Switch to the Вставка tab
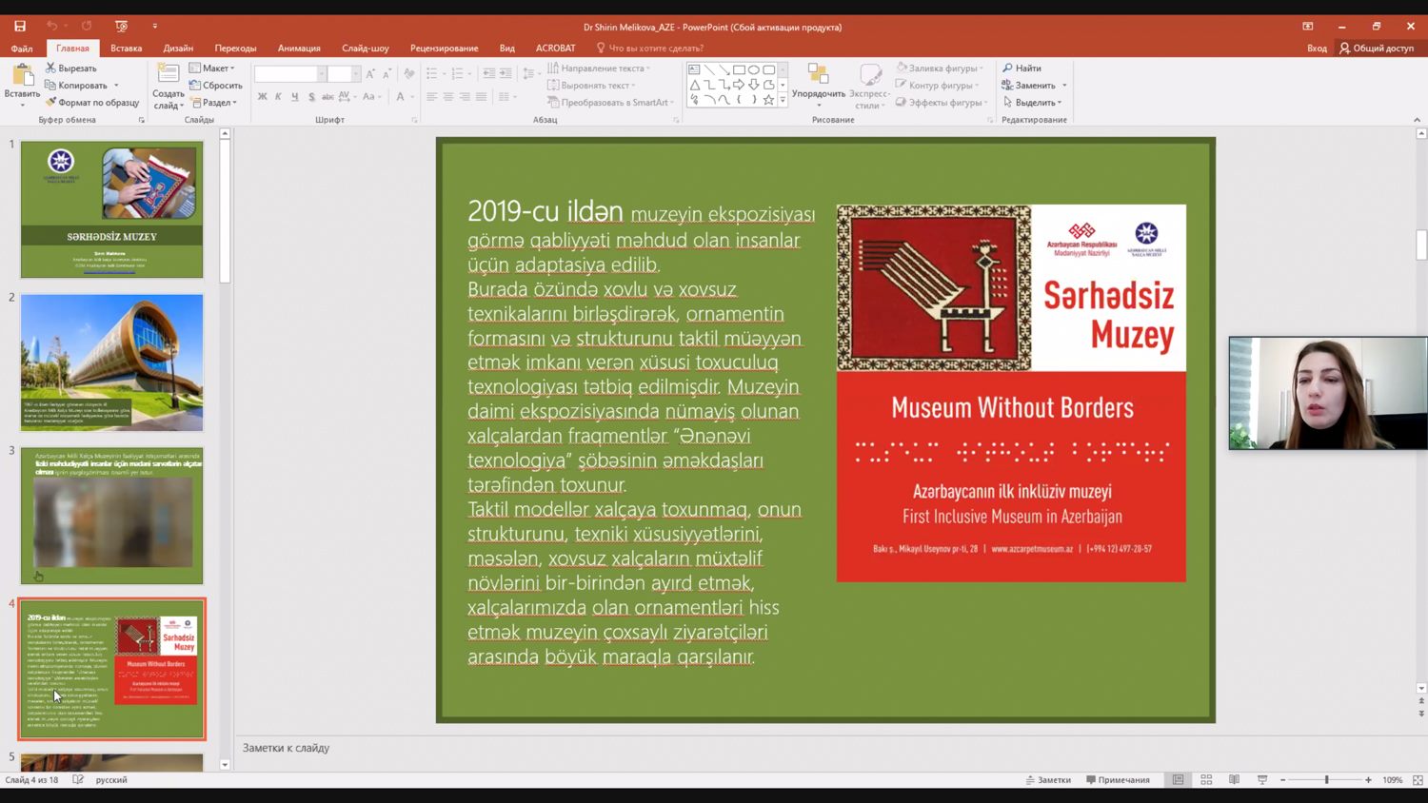 pos(126,49)
